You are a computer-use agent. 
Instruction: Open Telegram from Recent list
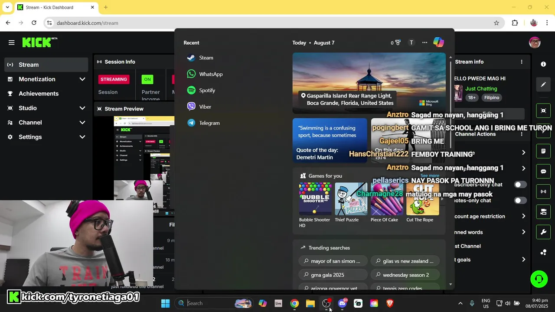[x=203, y=123]
